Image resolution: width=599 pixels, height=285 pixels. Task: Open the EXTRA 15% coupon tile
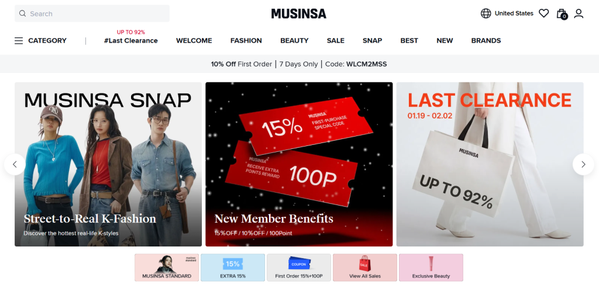(233, 267)
